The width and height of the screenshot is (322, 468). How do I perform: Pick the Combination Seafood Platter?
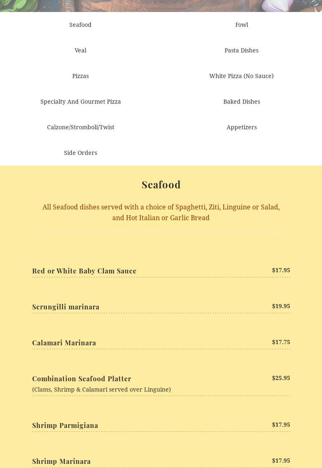[x=82, y=379]
